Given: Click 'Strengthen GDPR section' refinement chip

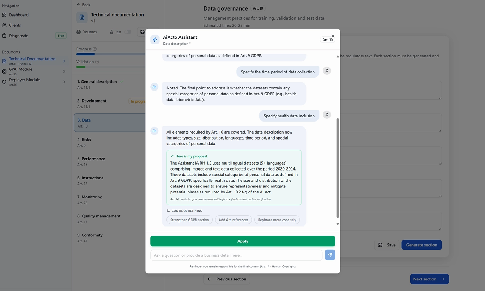Looking at the screenshot, I should point(189,219).
